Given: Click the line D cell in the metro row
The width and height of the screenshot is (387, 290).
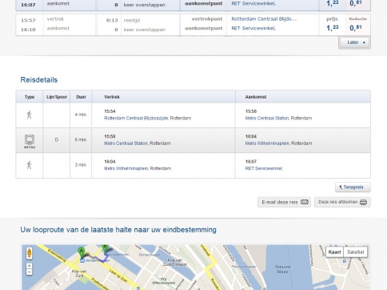Looking at the screenshot, I should click(x=57, y=140).
